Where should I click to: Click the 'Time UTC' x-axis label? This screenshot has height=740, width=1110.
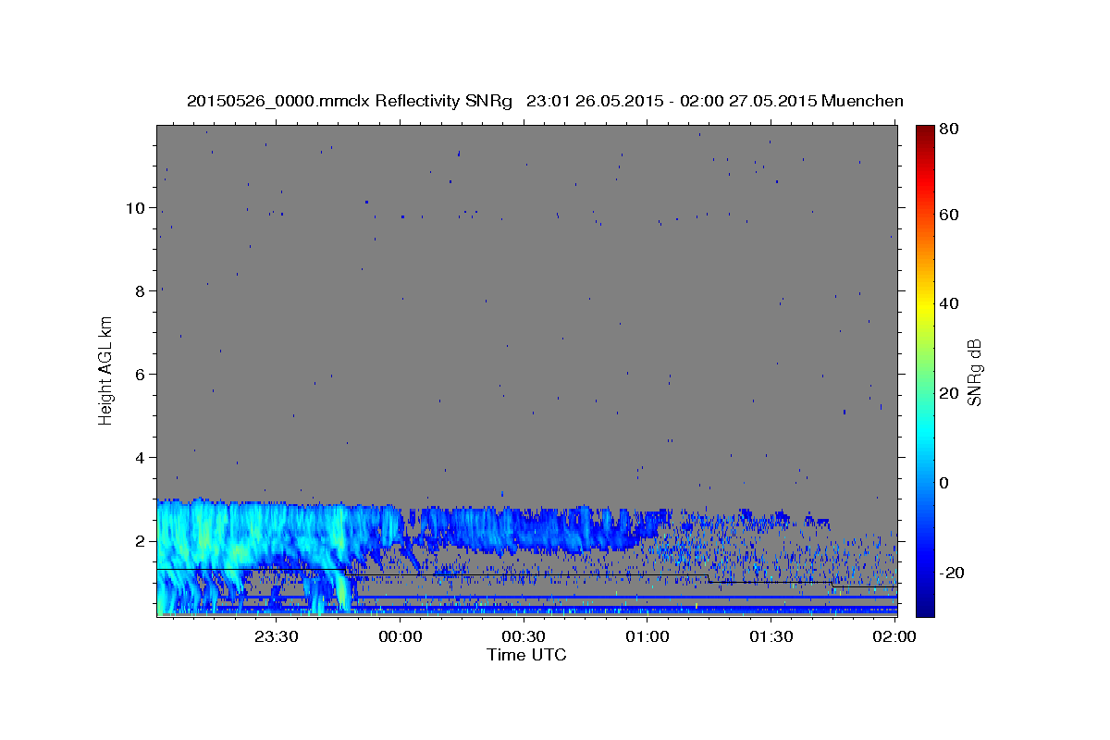point(526,655)
